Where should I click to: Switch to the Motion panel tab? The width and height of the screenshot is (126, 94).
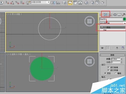coord(115,15)
